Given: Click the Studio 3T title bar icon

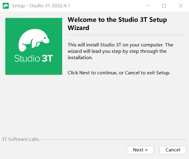Looking at the screenshot, I should pos(6,6).
